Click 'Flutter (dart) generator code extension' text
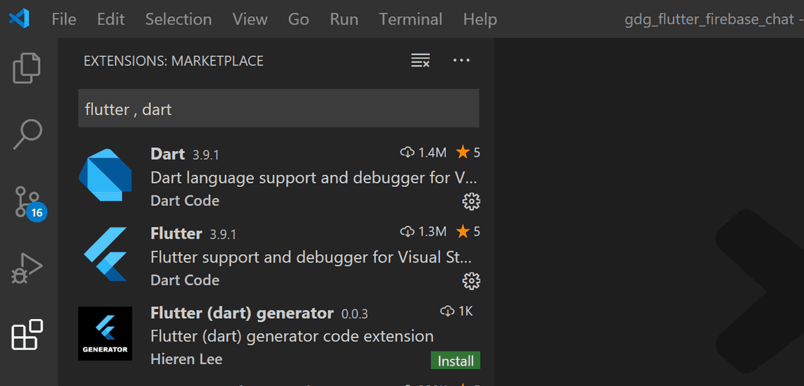Image resolution: width=804 pixels, height=386 pixels. 292,336
